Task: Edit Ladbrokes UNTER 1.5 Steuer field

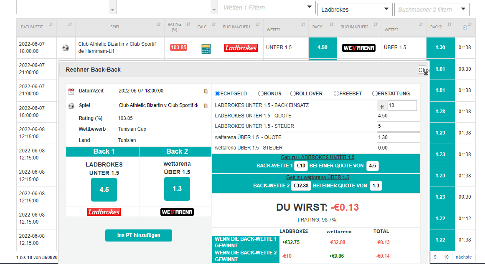Action: tap(399, 127)
